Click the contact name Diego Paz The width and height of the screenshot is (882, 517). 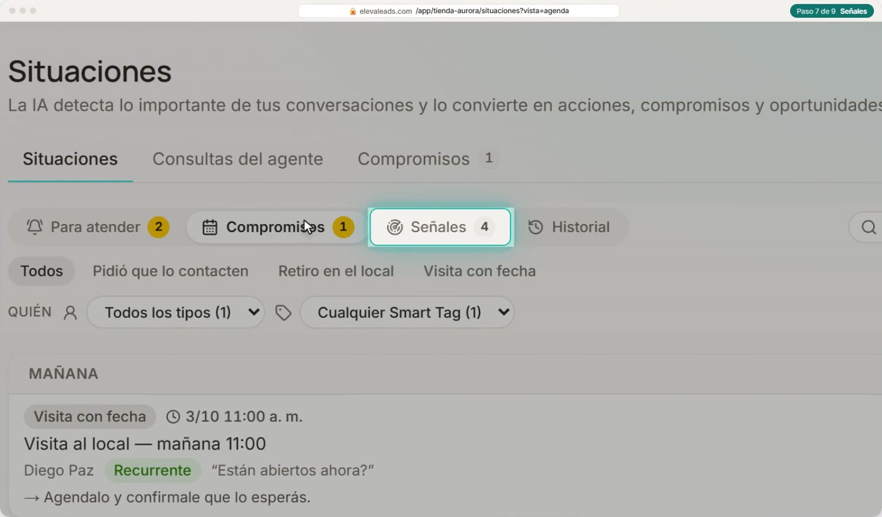pos(59,470)
